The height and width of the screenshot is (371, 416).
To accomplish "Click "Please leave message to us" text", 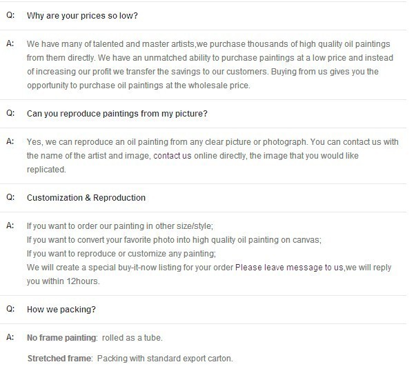I will (x=289, y=268).
